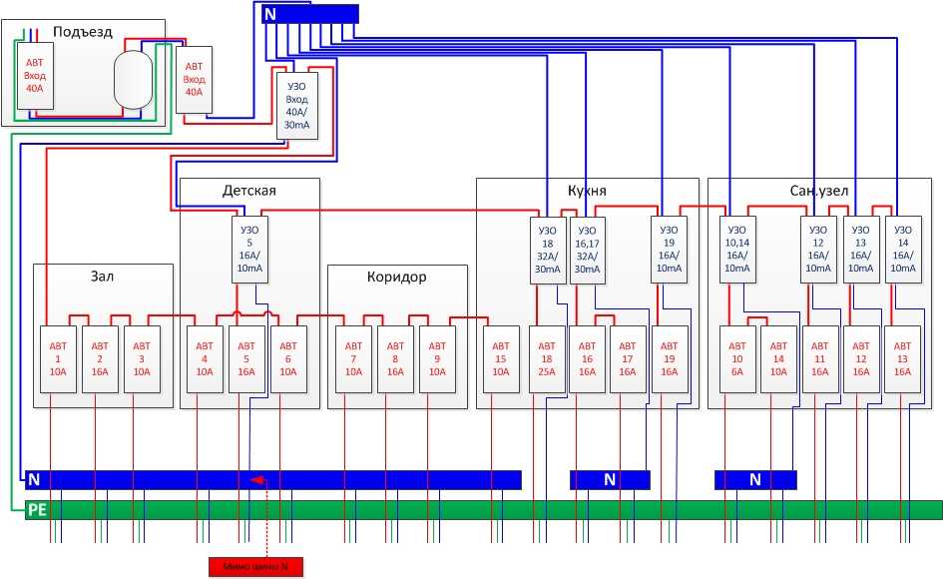Click the УЗО 14 16A/10mA block
This screenshot has height=579, width=943.
(903, 250)
